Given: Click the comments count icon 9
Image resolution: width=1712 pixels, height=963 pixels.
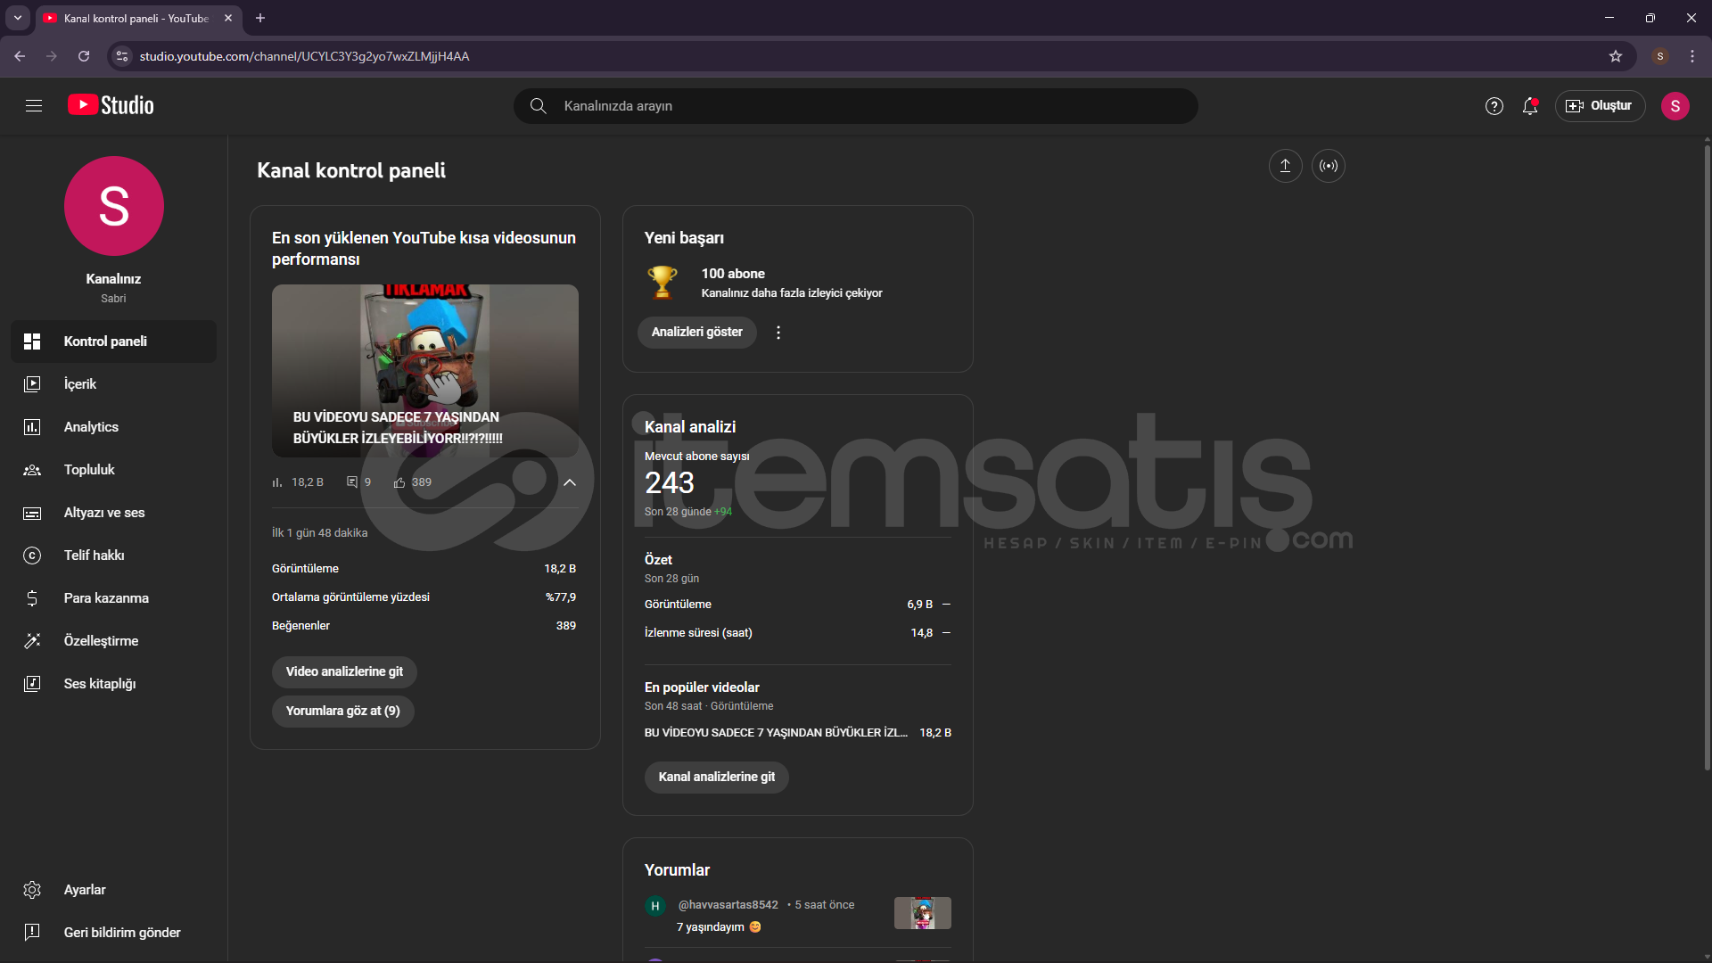Looking at the screenshot, I should (352, 482).
